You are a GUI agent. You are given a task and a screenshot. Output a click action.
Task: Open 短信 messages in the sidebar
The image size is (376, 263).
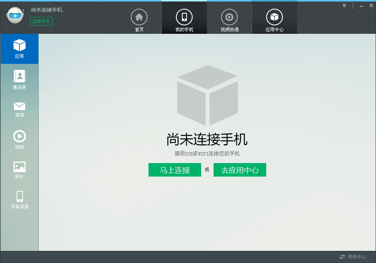point(20,109)
